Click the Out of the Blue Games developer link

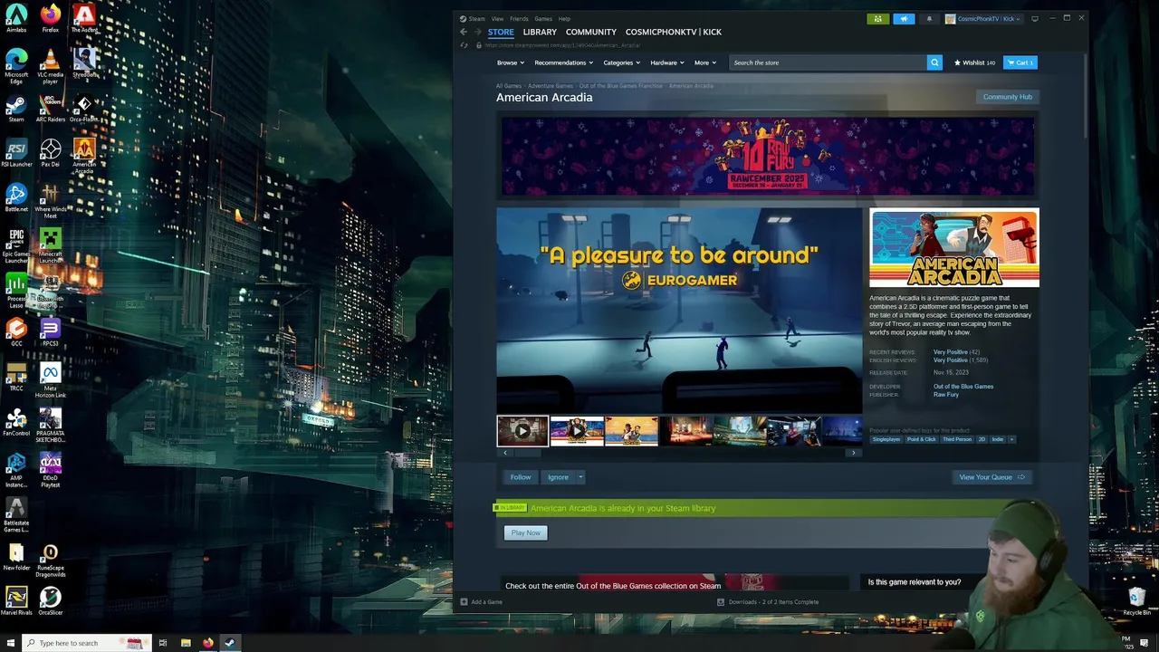963,387
